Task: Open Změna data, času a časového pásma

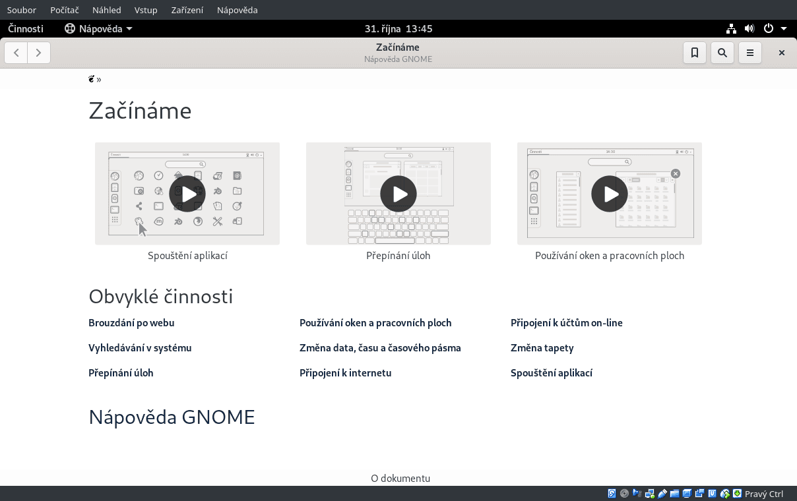Action: (380, 348)
